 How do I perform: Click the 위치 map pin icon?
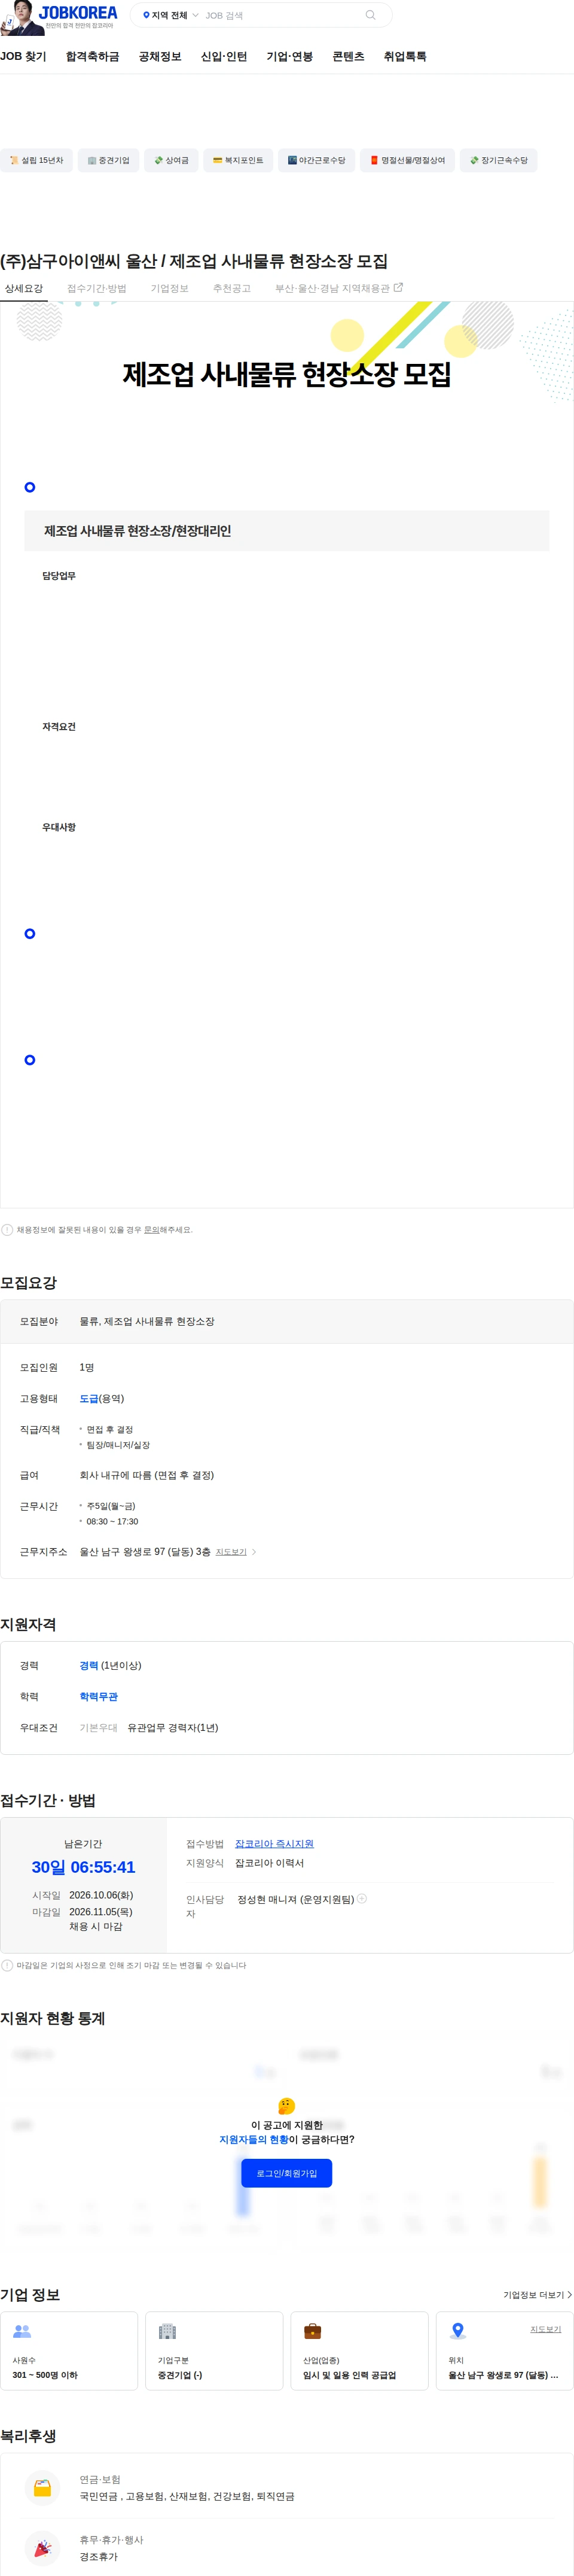(457, 2330)
